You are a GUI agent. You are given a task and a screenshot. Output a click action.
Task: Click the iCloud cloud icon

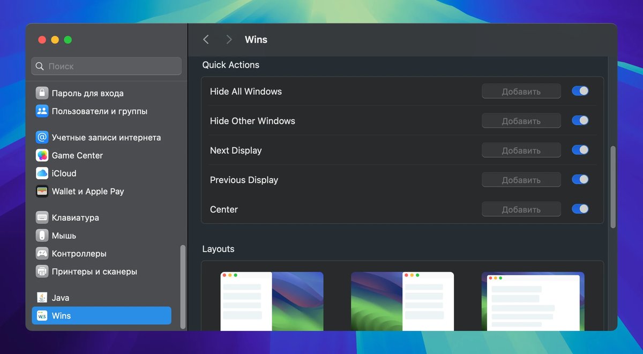click(x=42, y=173)
